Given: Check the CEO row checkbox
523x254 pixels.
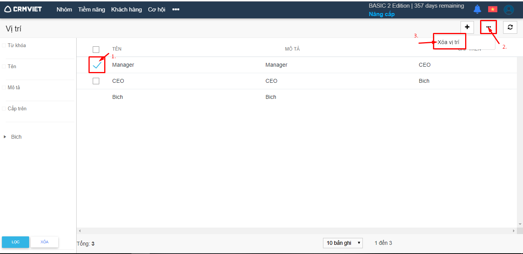Looking at the screenshot, I should [x=96, y=81].
